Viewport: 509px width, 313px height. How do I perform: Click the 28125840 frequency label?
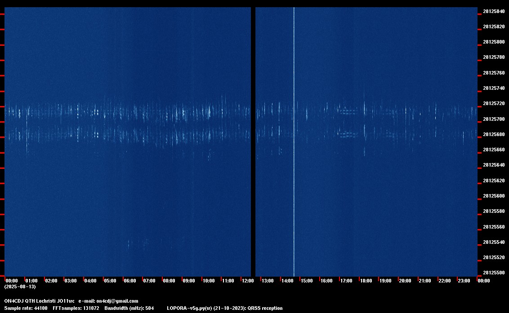[494, 11]
